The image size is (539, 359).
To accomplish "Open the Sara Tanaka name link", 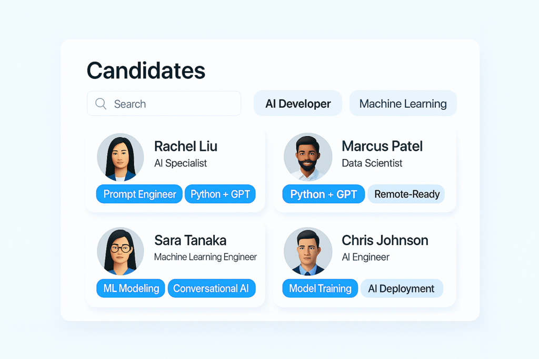I will tap(190, 241).
